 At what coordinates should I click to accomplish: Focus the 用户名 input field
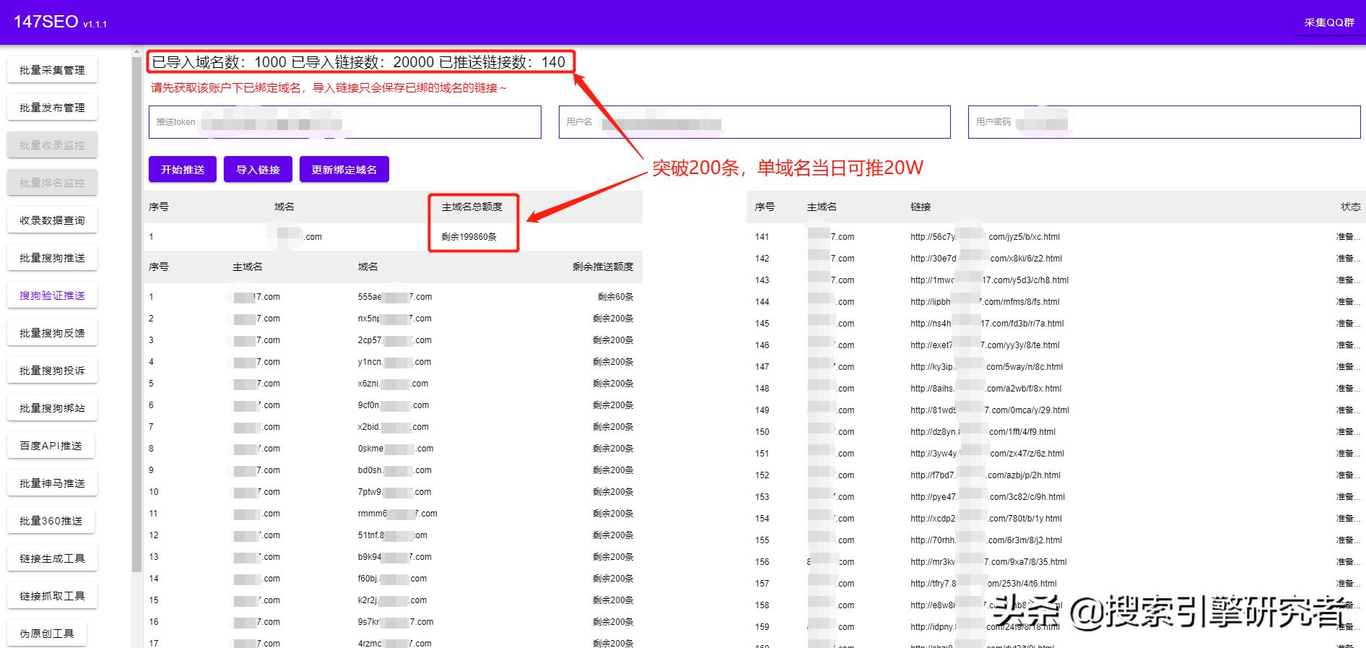coord(754,122)
